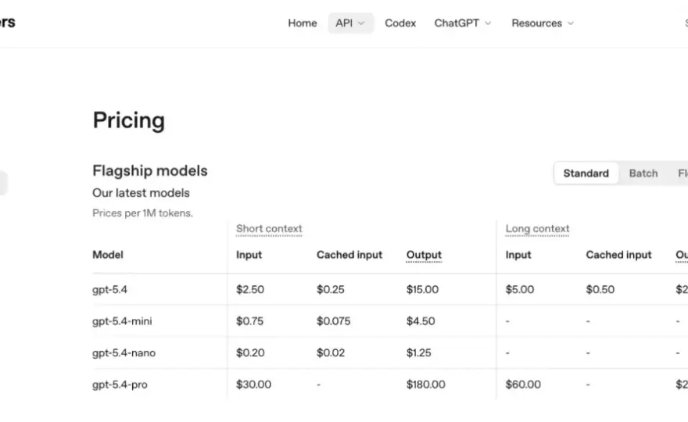Expand the Resources menu chevron
688x422 pixels.
point(571,23)
